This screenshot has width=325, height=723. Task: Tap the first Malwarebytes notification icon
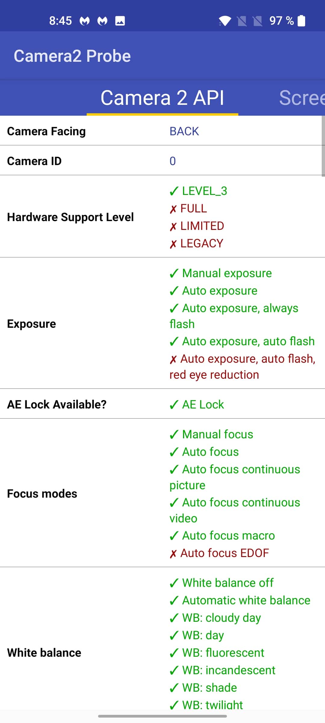[85, 21]
